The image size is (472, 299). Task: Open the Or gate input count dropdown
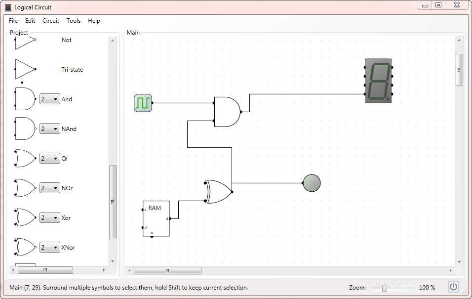click(x=50, y=159)
